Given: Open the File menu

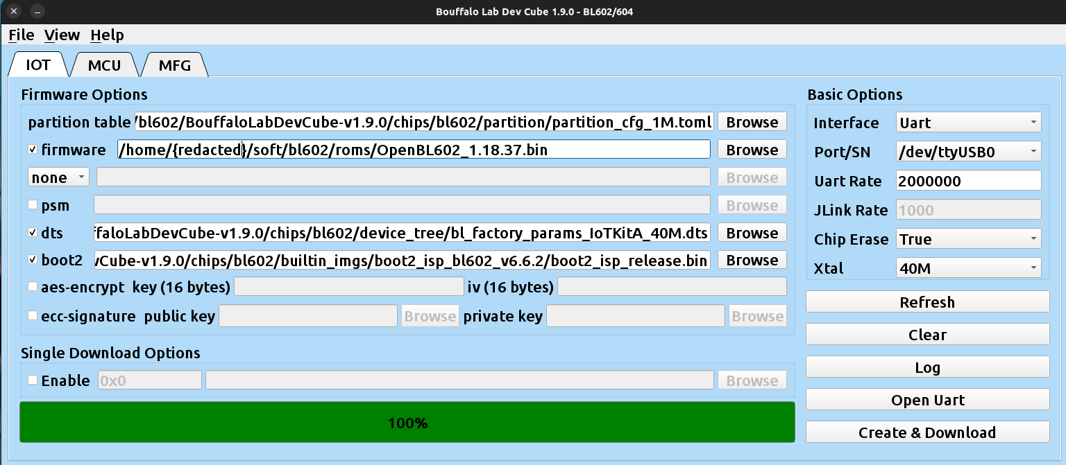Looking at the screenshot, I should [x=22, y=35].
